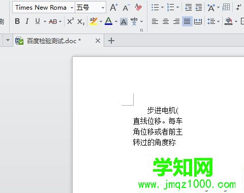The image size is (244, 193).
Task: Open highlight color dropdown arrow
Action: coord(101,21)
